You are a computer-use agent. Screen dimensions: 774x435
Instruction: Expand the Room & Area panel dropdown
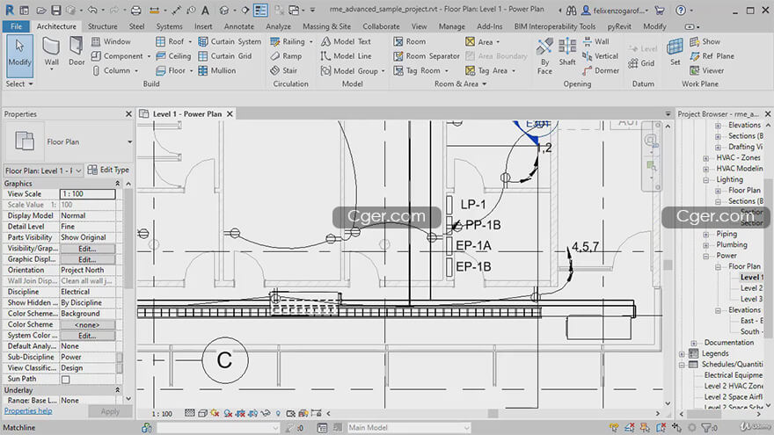(x=485, y=83)
